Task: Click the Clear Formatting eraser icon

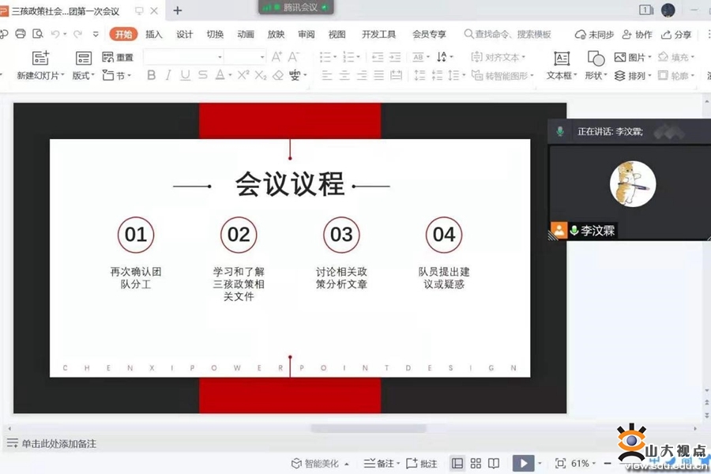Action: pos(278,76)
